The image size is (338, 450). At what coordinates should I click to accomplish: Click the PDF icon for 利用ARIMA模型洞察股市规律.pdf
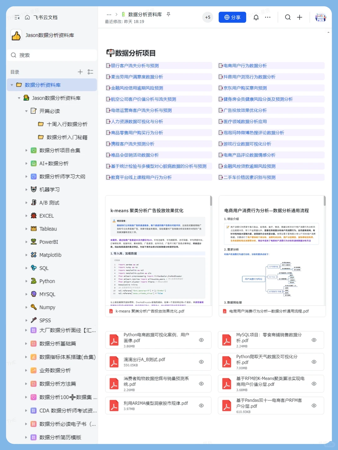click(x=114, y=406)
